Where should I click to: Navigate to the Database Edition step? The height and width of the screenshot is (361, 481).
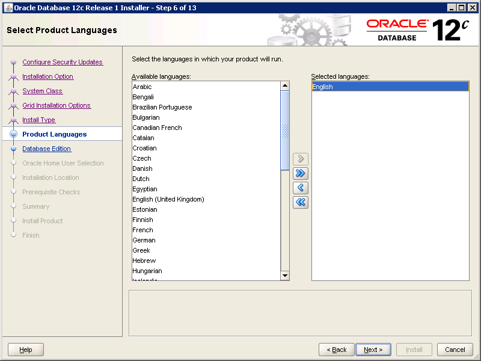point(46,149)
